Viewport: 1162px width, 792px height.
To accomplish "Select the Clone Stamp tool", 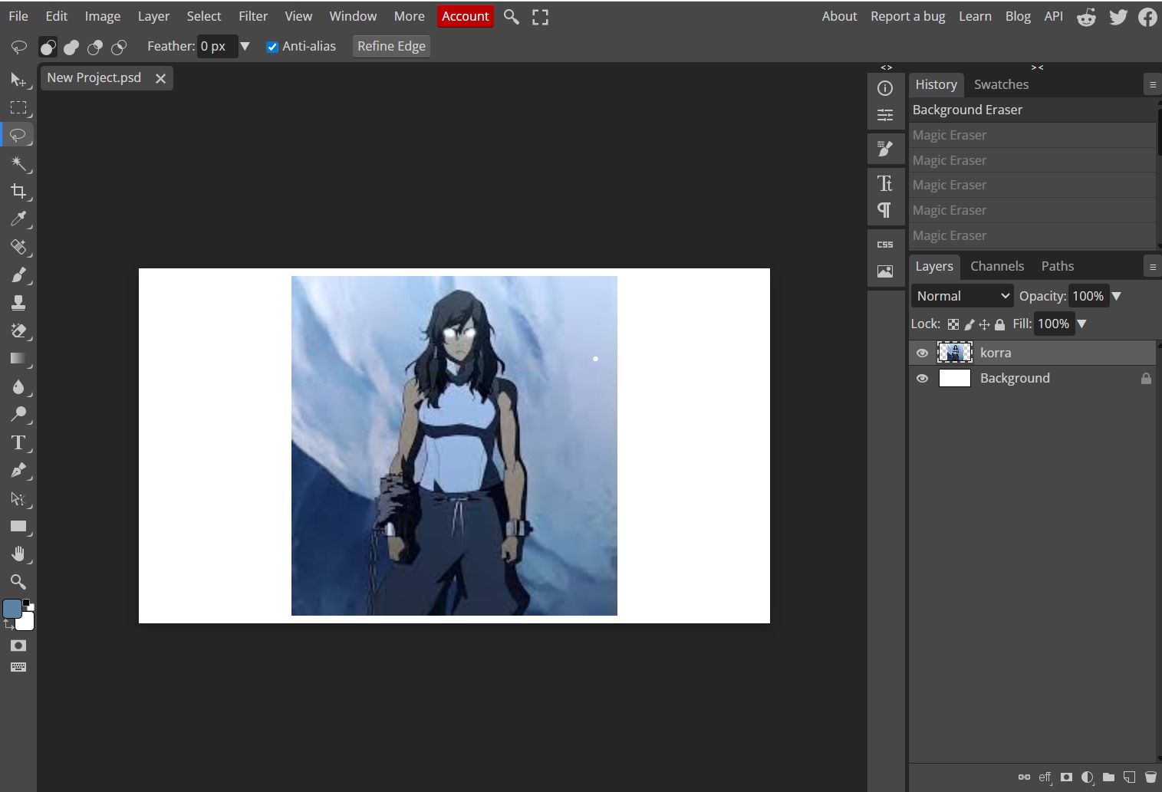I will coord(18,303).
